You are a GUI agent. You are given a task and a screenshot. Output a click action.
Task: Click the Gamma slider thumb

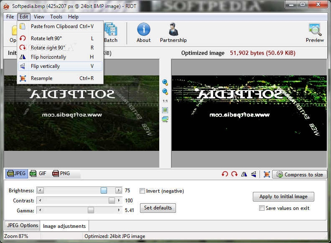(91, 210)
